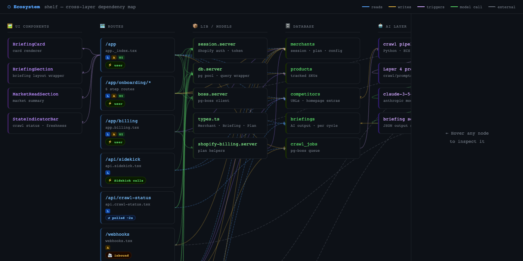
Task: Select the types.ts lib node
Action: [x=230, y=123]
